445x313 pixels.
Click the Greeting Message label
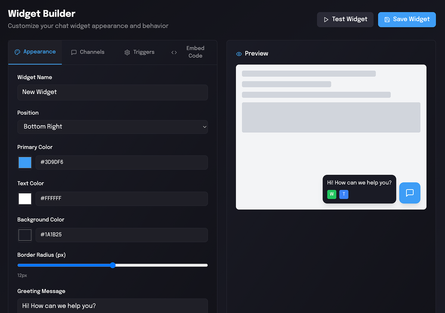pos(41,291)
